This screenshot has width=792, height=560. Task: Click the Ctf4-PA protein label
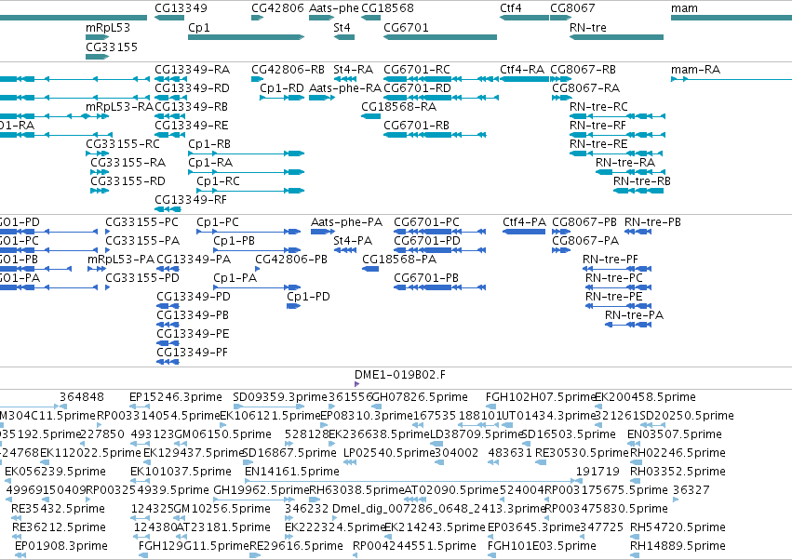524,222
